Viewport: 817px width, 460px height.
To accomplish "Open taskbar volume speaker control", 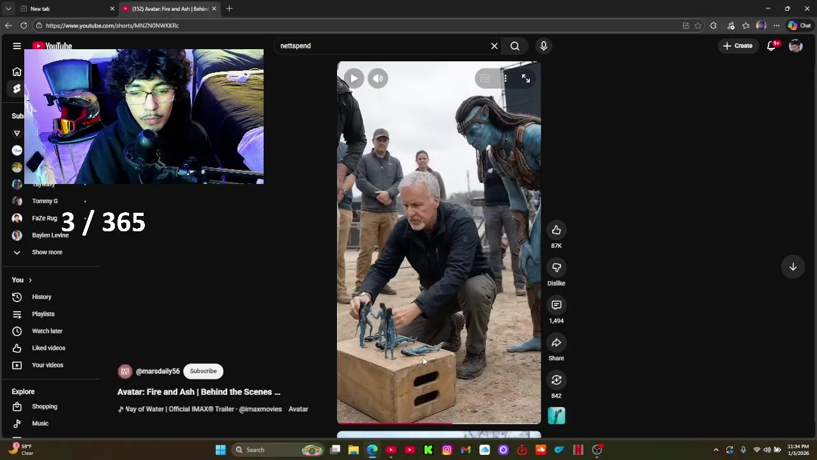I will 767,450.
